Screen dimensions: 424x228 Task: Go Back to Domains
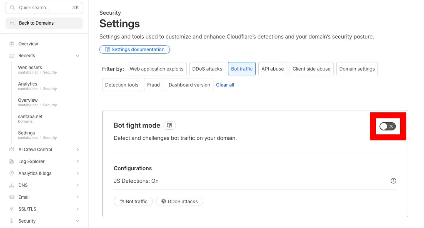tap(36, 23)
